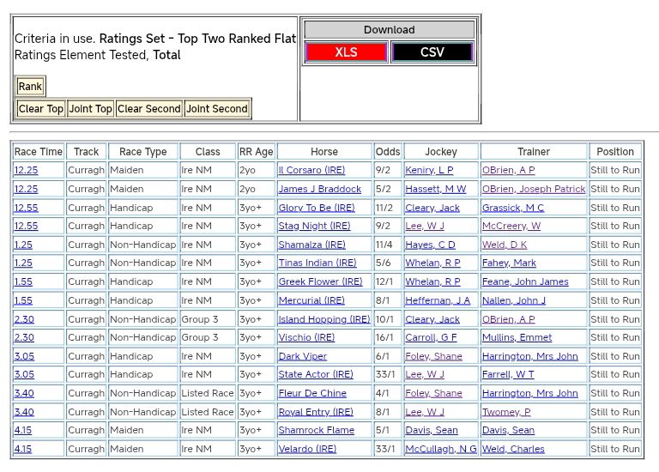Open horse Glory To Be (IRE)
Screen dimensions: 659x472
316,208
